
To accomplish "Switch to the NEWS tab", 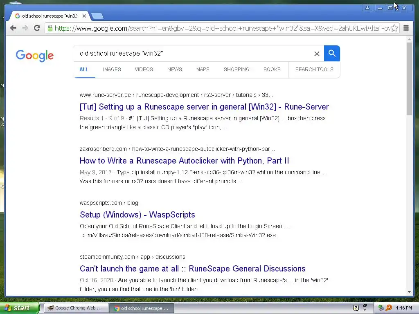I will [x=174, y=70].
